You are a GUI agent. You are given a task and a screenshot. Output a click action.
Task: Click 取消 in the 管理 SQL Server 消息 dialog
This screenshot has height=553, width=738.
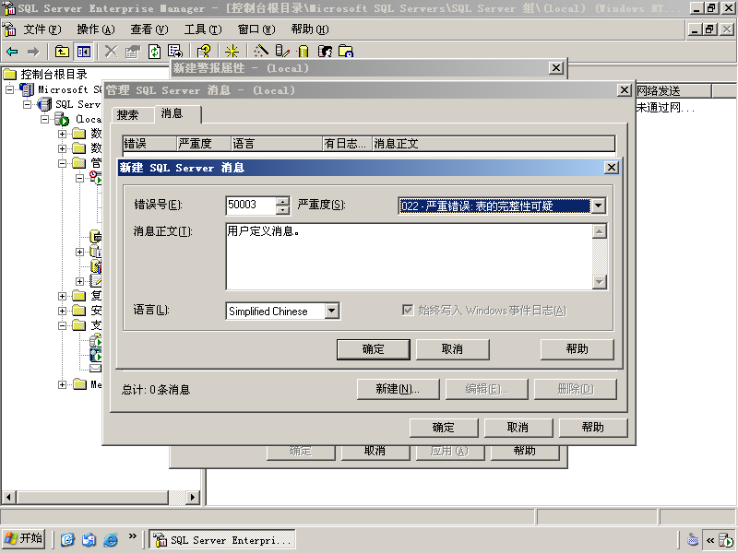518,428
